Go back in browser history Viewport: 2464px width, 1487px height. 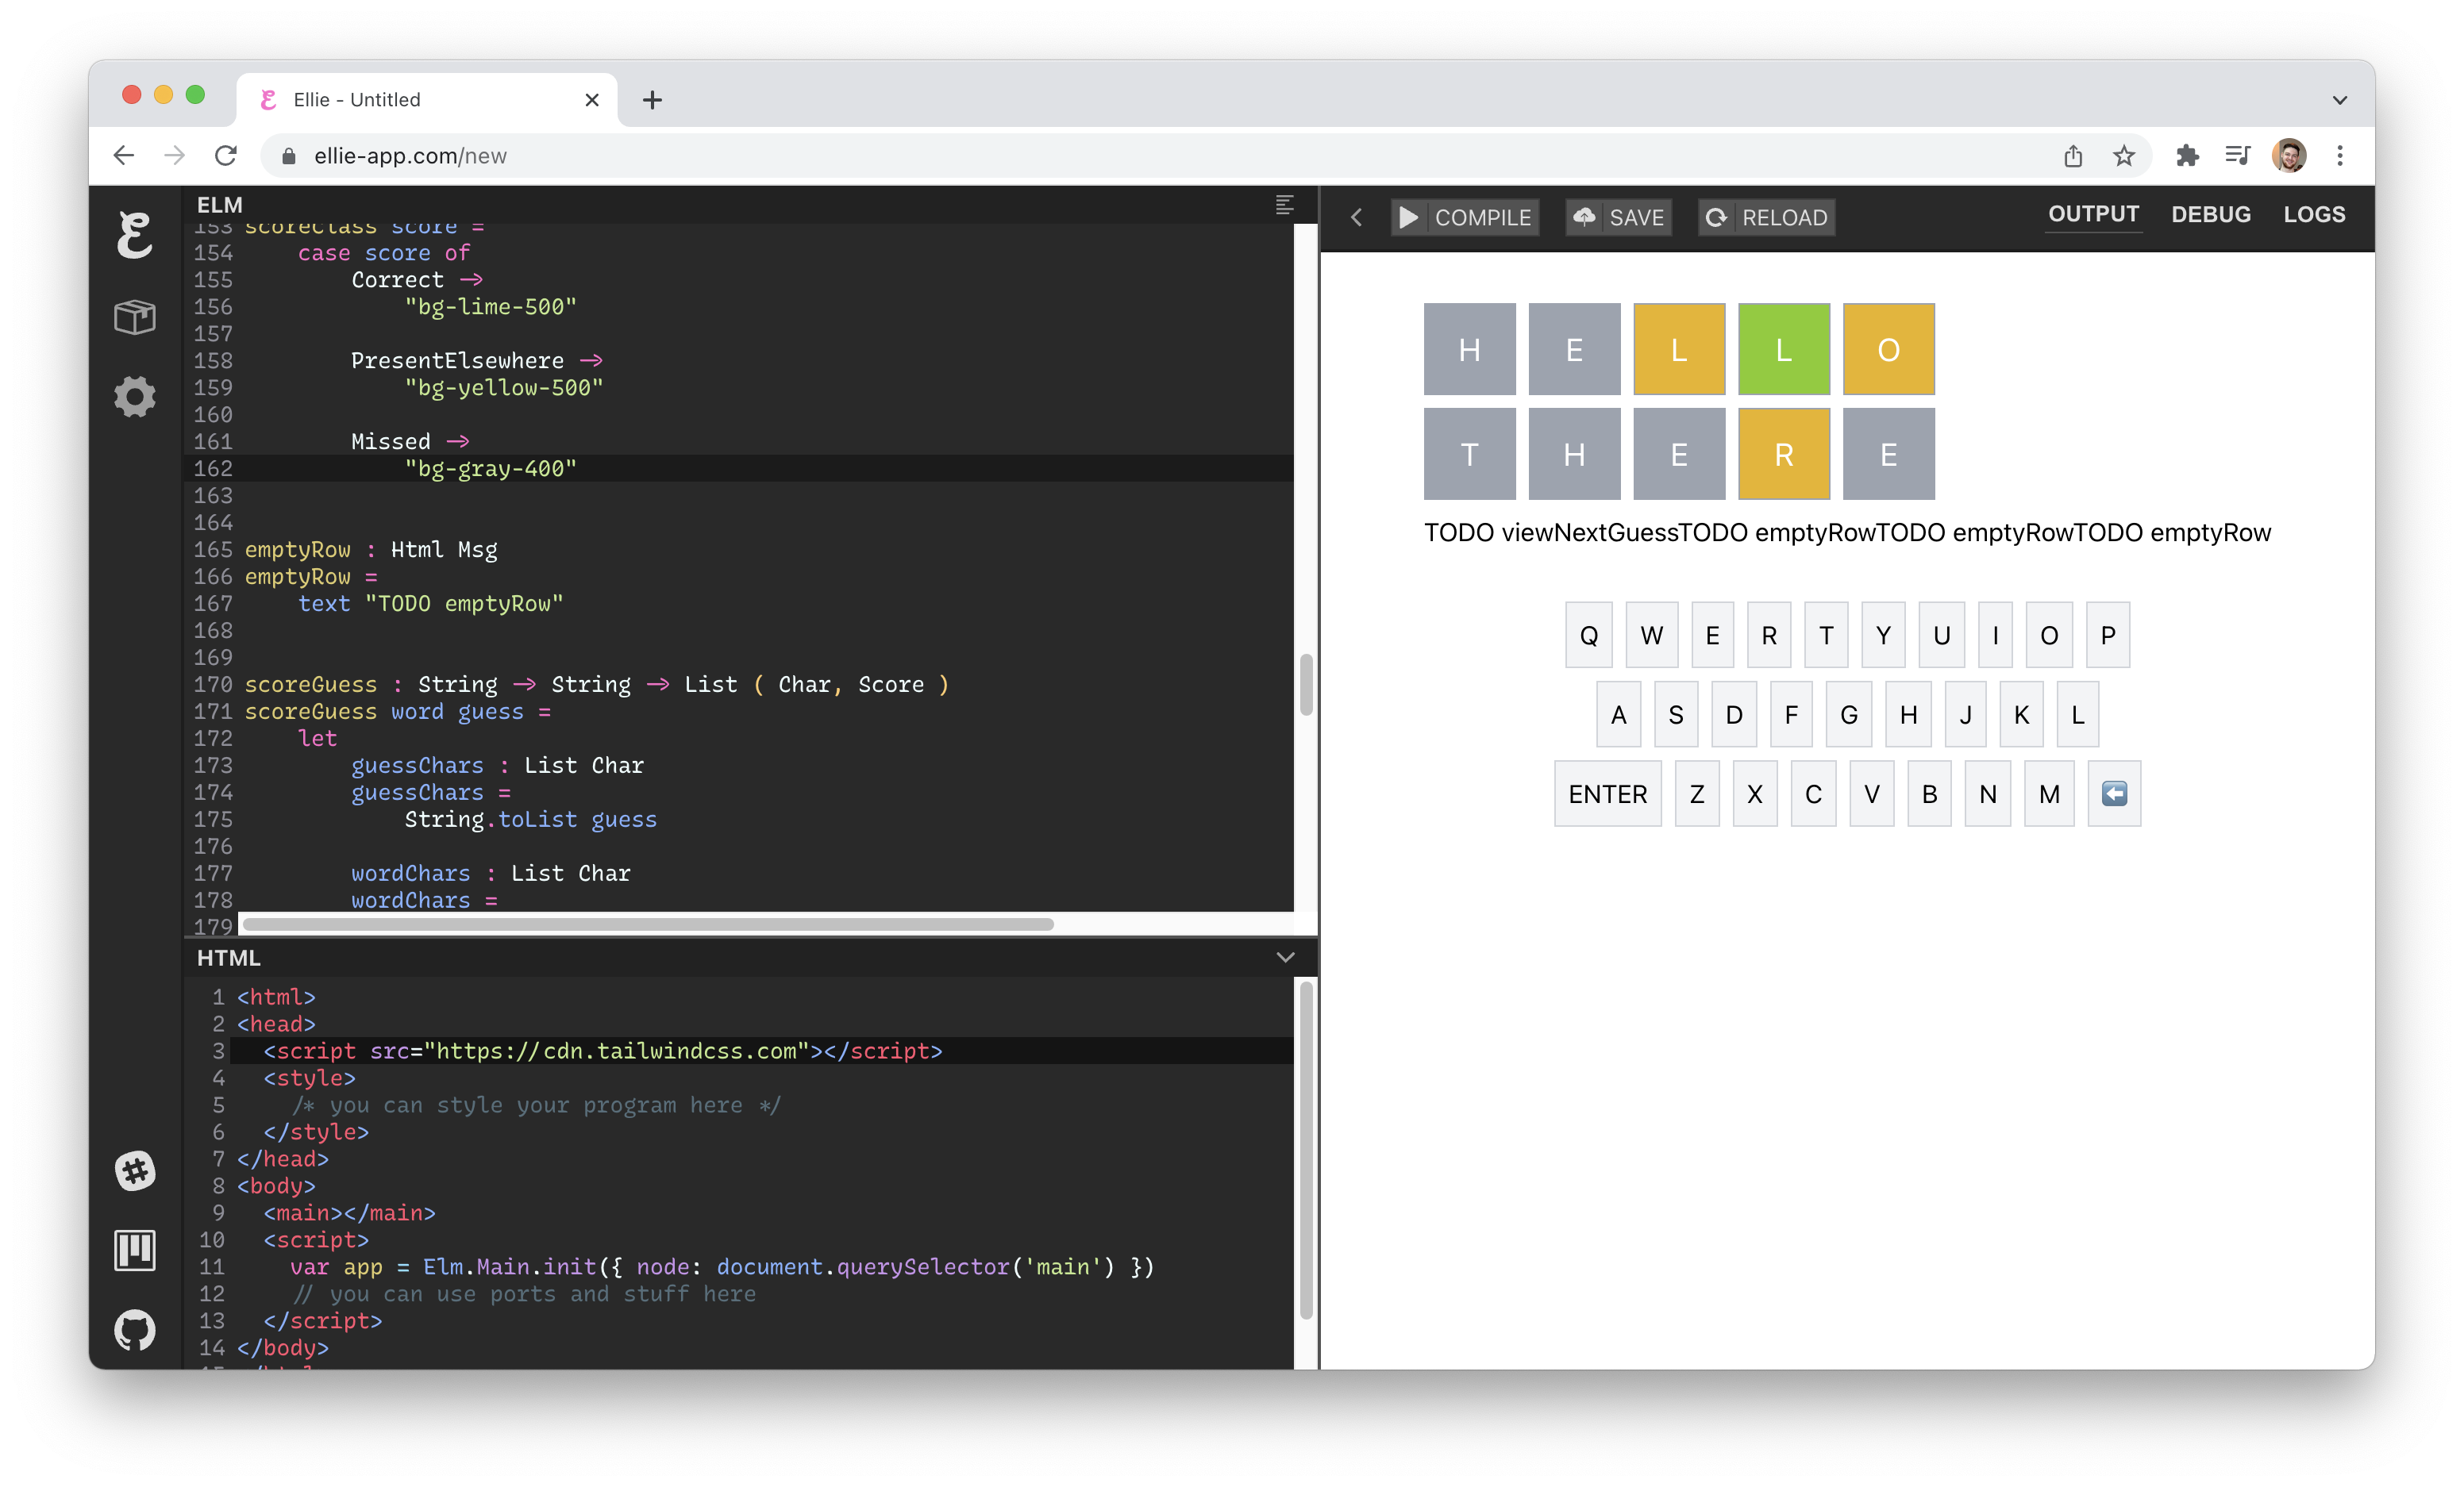click(124, 156)
